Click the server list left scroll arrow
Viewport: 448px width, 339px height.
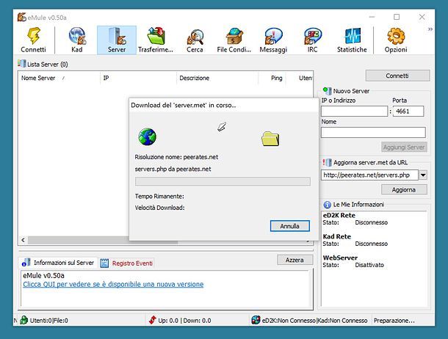coord(24,240)
